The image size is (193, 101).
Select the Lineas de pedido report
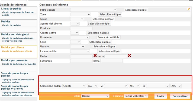18,13
